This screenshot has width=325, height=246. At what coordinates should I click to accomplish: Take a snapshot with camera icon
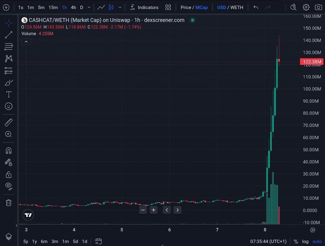318,8
